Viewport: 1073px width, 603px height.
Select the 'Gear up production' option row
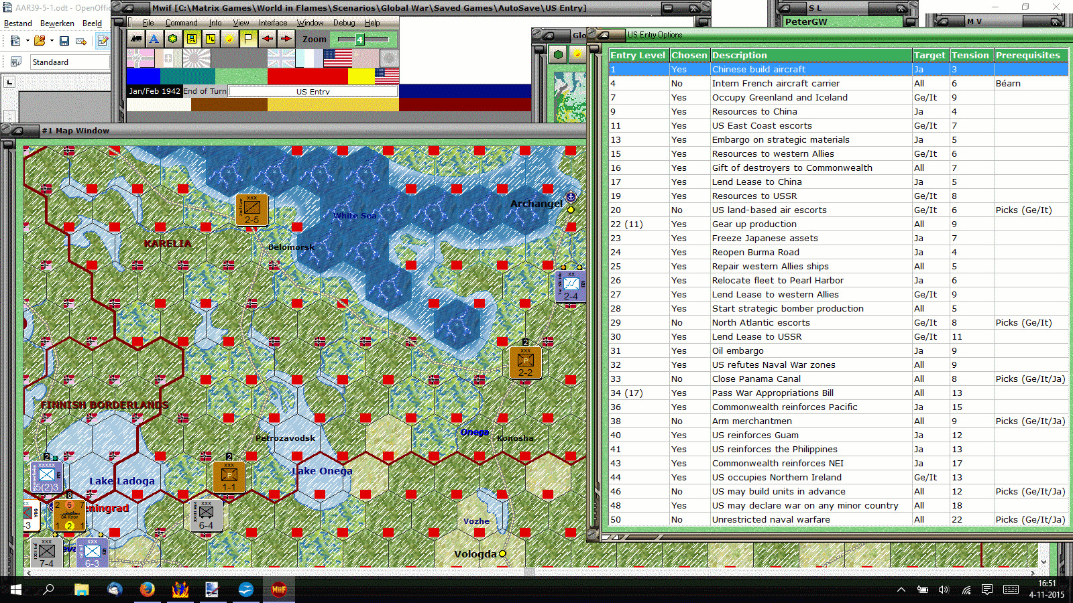(838, 224)
